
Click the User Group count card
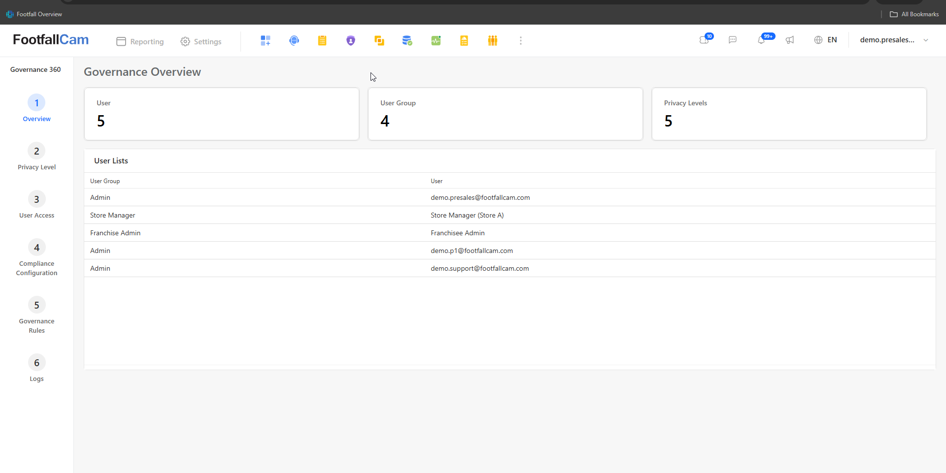pyautogui.click(x=506, y=114)
